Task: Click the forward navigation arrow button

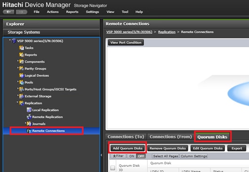Action: [22, 12]
